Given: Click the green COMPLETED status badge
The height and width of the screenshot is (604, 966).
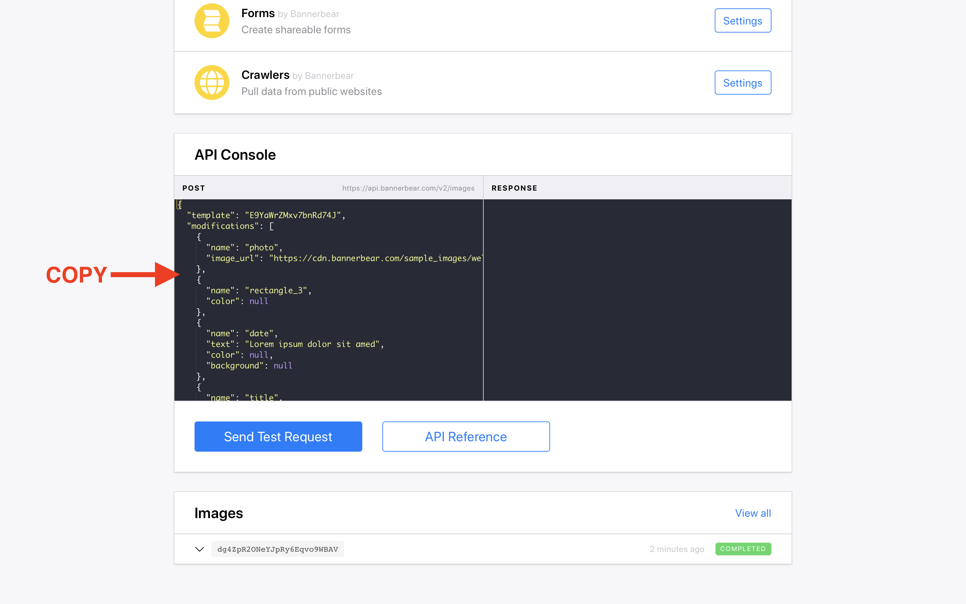Looking at the screenshot, I should pos(743,549).
